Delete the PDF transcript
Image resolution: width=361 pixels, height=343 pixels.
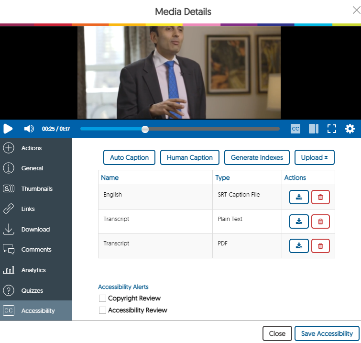320,245
